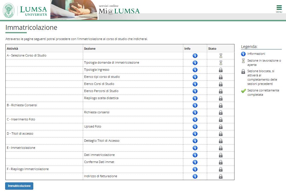The image size is (286, 192).
Task: Click lock status icon of Upload Foto
Action: click(x=221, y=127)
